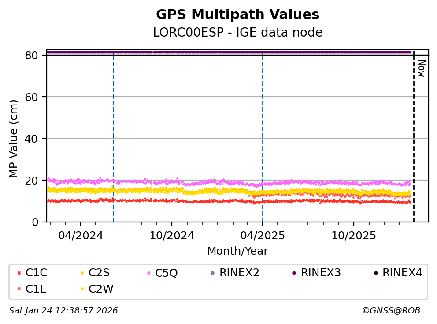Click the 'Now' vertical marker label

coord(421,68)
